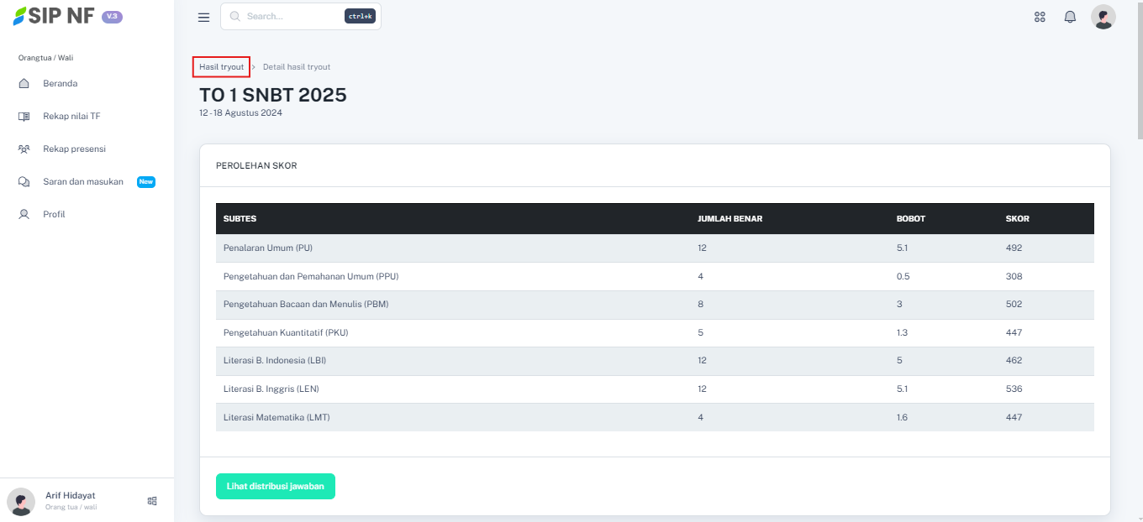Toggle the hamburger sidebar menu
Viewport: 1143px width, 522px height.
[203, 17]
